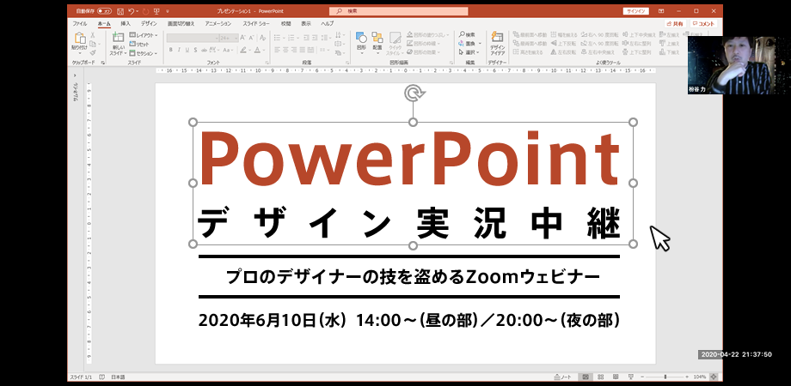Click the サインイン (Sign in) button
Viewport: 791px width, 386px height.
click(636, 11)
